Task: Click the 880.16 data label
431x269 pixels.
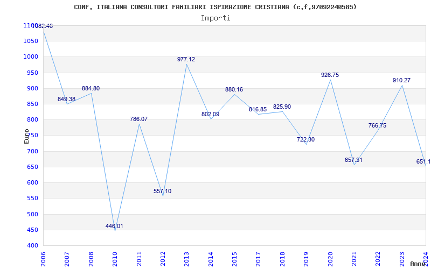Action: coord(234,89)
